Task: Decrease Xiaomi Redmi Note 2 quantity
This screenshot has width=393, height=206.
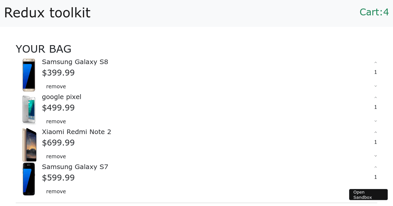Action: (376, 156)
